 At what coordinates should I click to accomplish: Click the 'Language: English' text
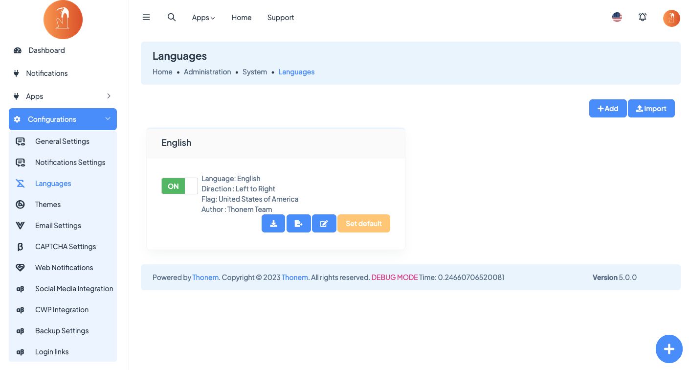pos(231,179)
